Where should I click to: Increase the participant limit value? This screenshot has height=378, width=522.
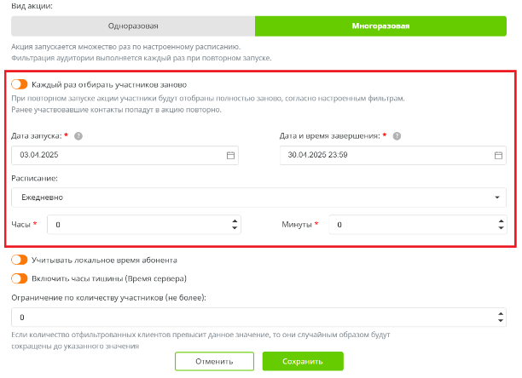[x=501, y=312]
